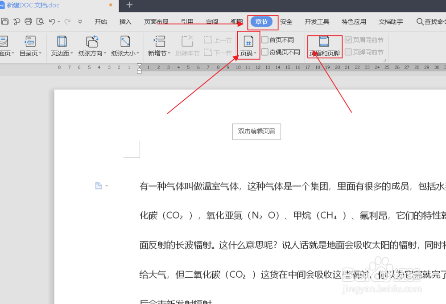Click the 纸张方向 orientation icon

coord(92,41)
